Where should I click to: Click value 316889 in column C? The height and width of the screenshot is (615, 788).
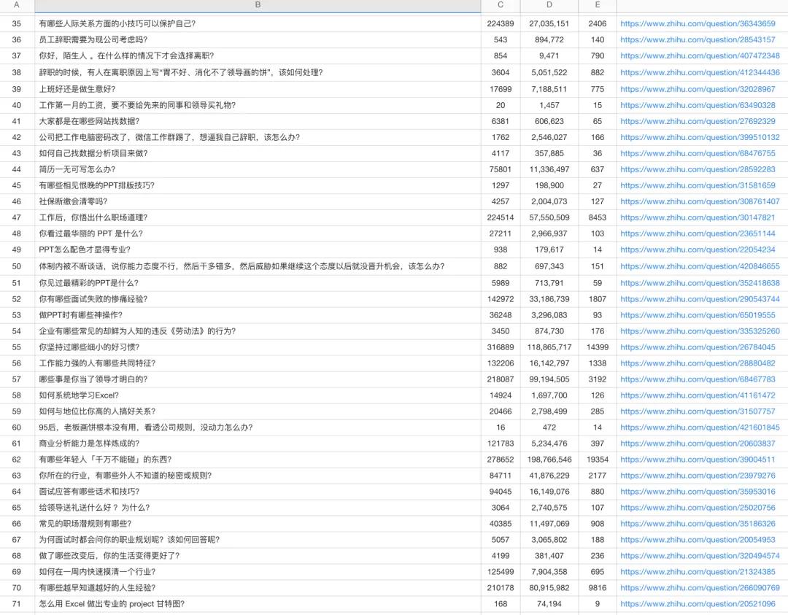[x=500, y=347]
